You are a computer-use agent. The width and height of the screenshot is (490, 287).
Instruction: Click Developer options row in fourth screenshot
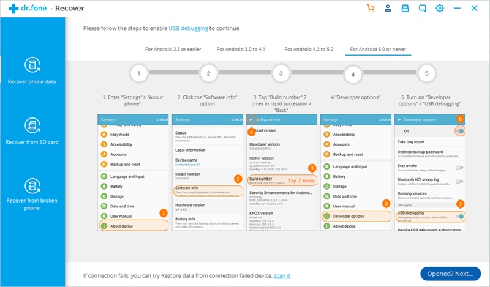pyautogui.click(x=356, y=216)
